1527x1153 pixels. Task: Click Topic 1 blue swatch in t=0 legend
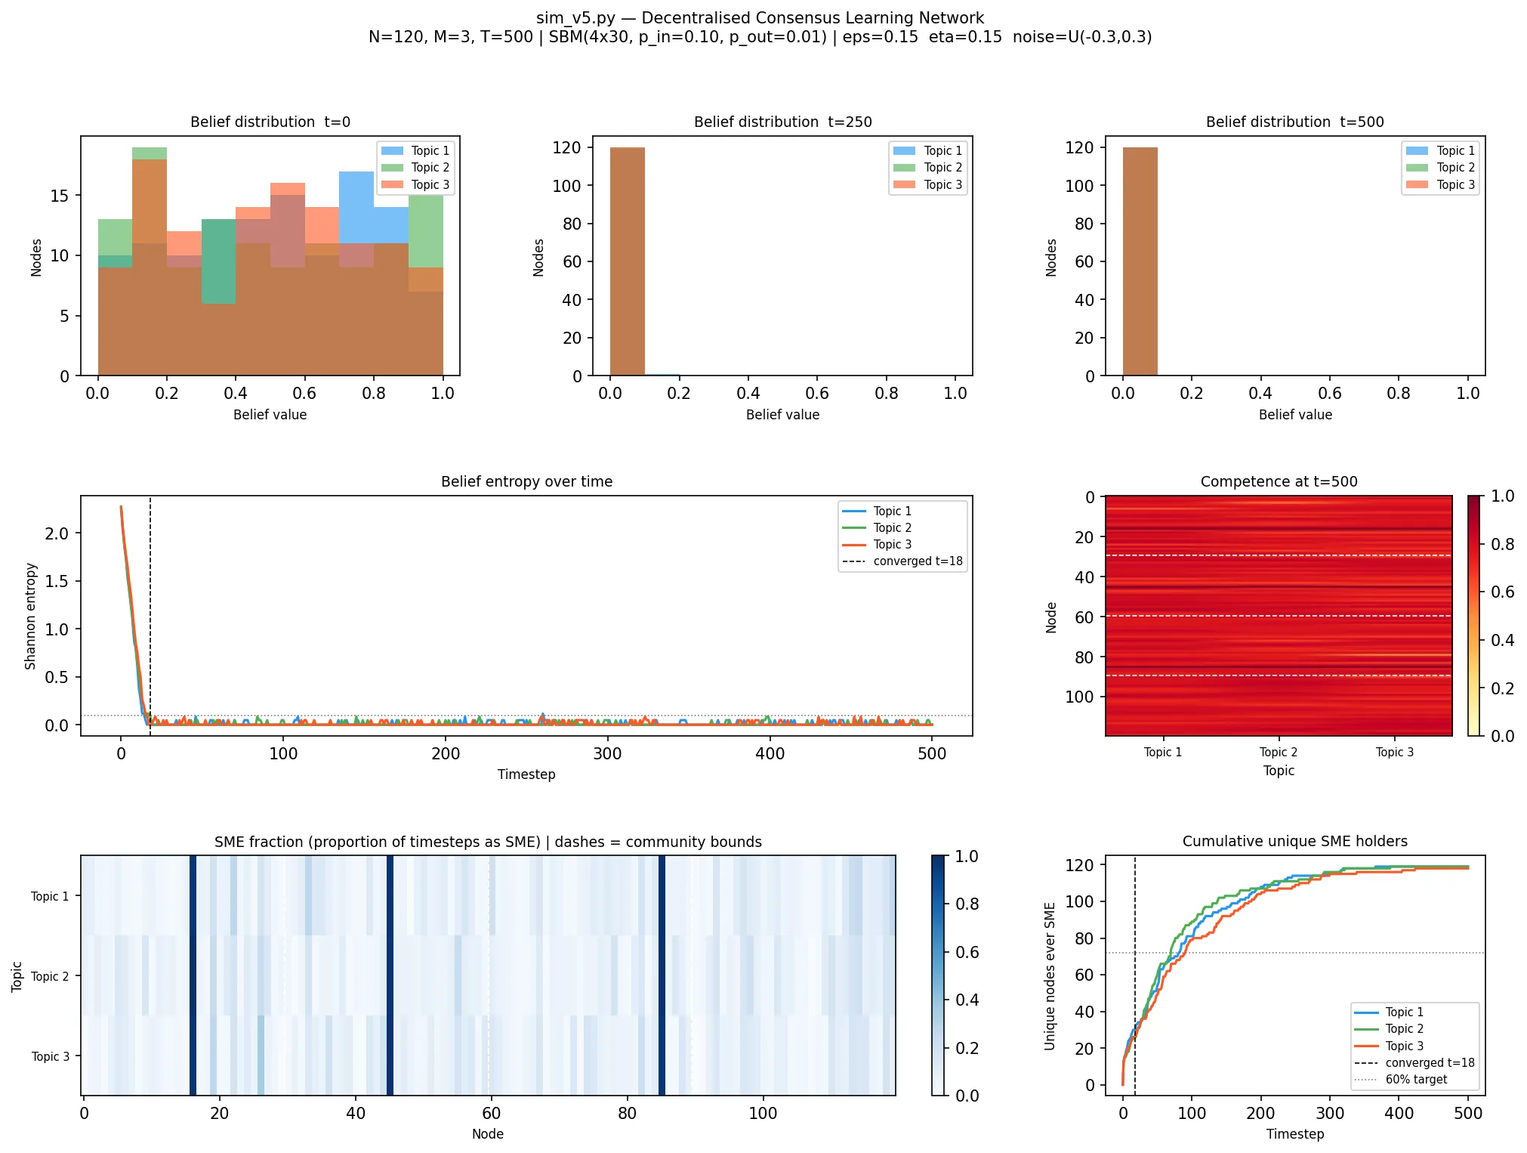392,151
